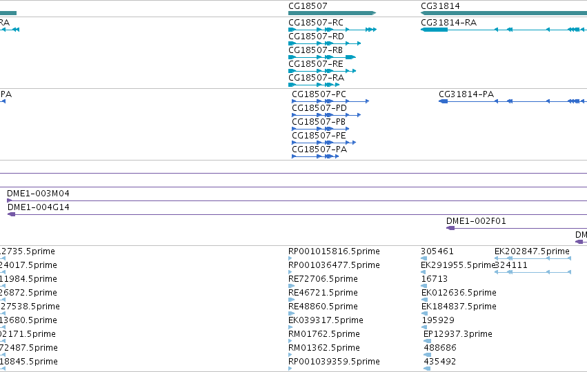Screen dimensions: 587x372
Task: Select EST EK184837.5prime
Action: [x=459, y=307]
